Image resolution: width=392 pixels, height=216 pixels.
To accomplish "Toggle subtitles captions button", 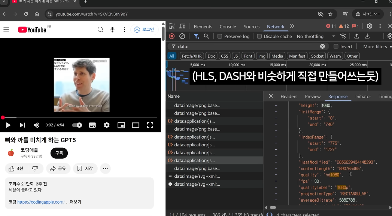I will (92, 125).
